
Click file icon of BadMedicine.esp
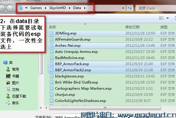coord(52,58)
